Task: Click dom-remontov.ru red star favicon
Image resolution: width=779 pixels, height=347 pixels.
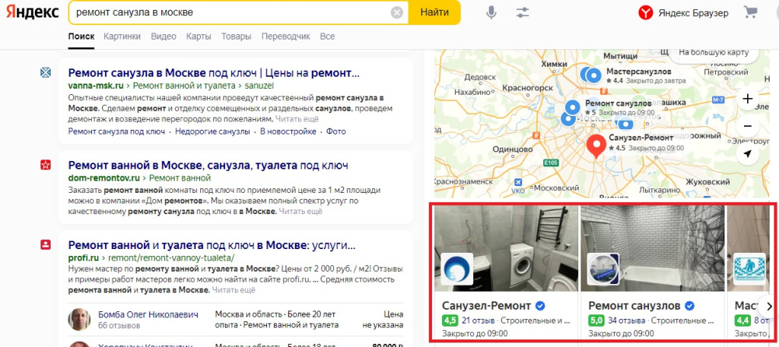Action: (46, 165)
